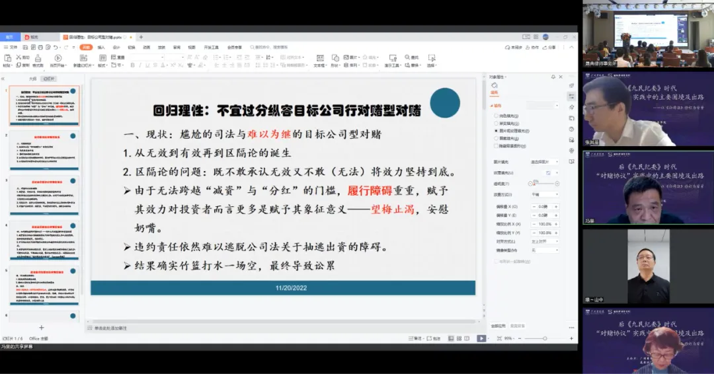Switch to Design (设计) ribbon tab
This screenshot has width=714, height=374.
[116, 48]
